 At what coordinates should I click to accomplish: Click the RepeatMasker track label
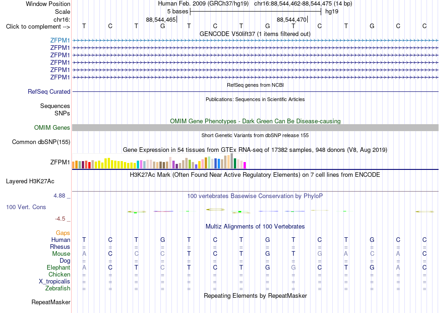(x=51, y=302)
